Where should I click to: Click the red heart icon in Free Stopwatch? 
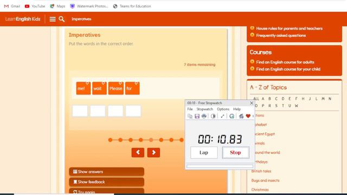[248, 116]
